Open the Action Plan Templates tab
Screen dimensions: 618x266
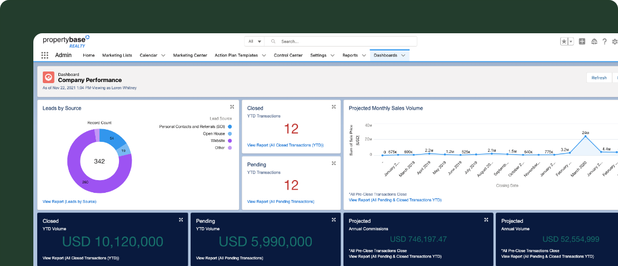236,55
